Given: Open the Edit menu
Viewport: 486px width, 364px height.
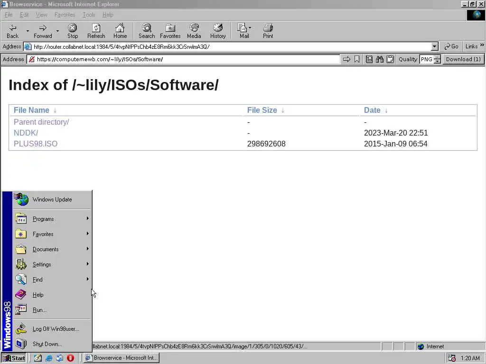Looking at the screenshot, I should click(x=24, y=15).
